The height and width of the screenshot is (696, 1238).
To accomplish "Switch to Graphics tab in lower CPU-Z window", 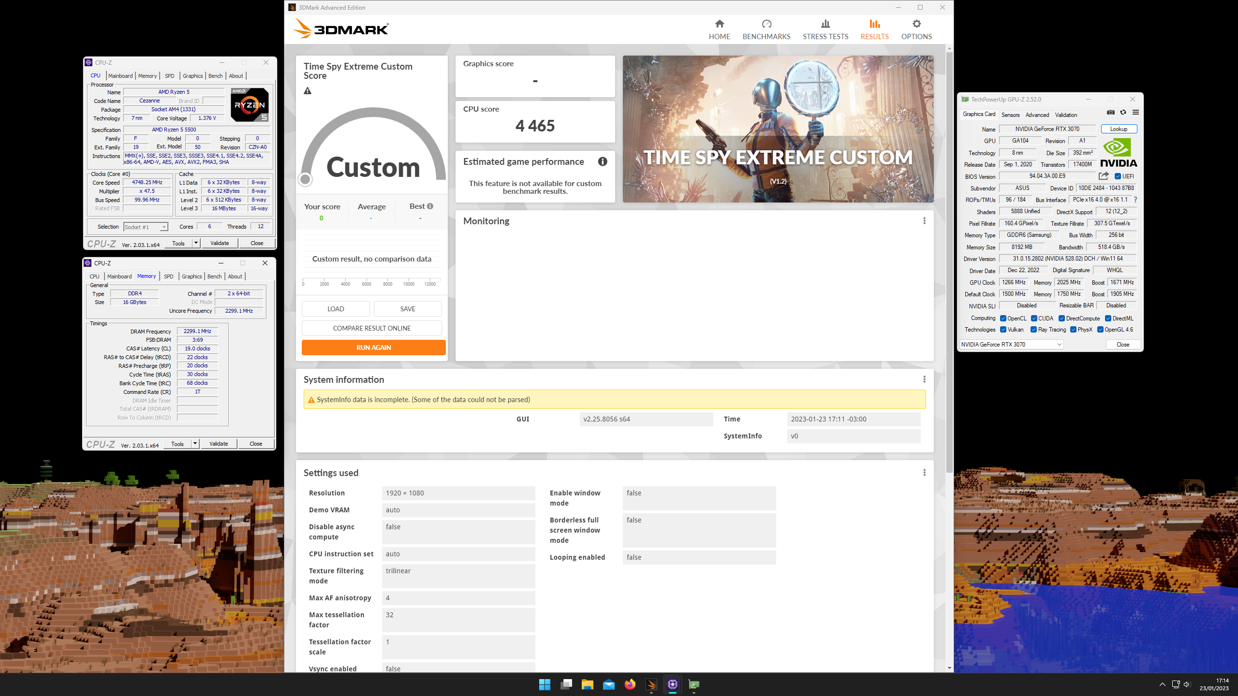I will (192, 276).
